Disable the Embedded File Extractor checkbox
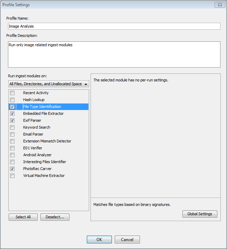This screenshot has height=249, width=227. tap(12, 113)
